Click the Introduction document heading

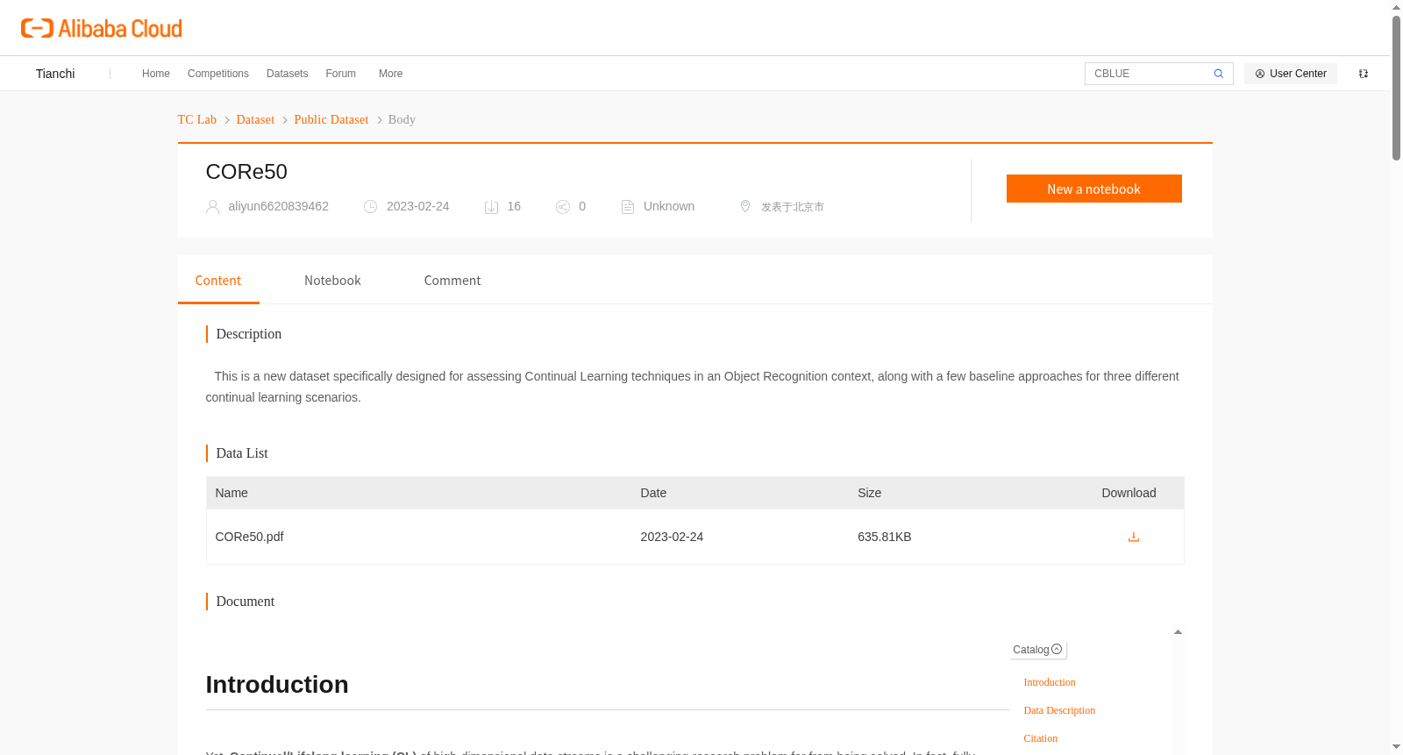pyautogui.click(x=277, y=685)
